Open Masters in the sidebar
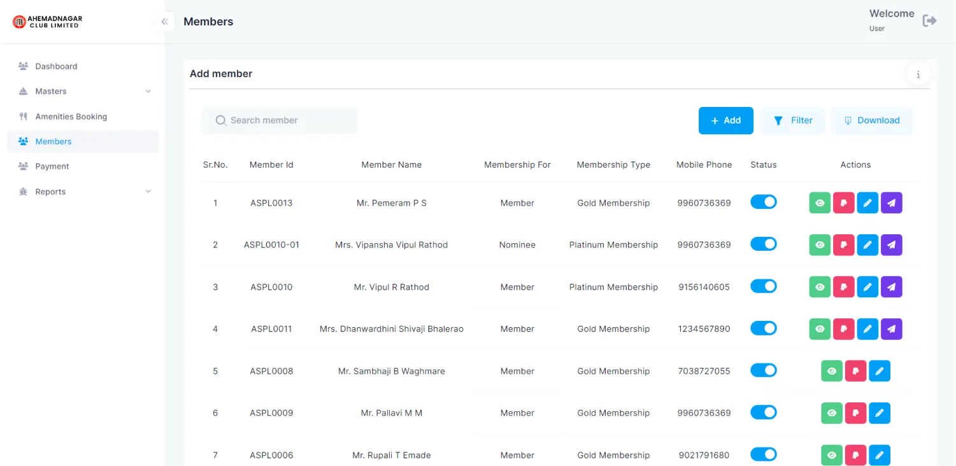Screen dimensions: 956x466 (x=83, y=91)
